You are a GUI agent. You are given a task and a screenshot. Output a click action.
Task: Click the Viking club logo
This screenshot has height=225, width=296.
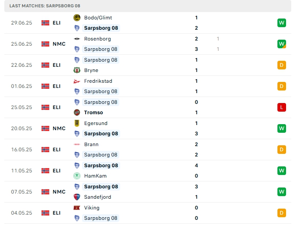[77, 208]
